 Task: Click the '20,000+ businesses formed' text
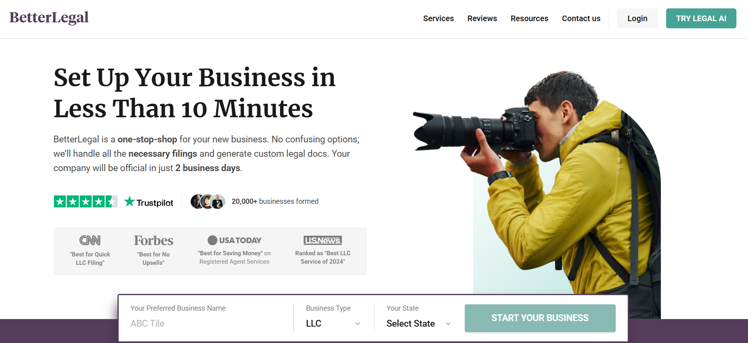pyautogui.click(x=275, y=201)
